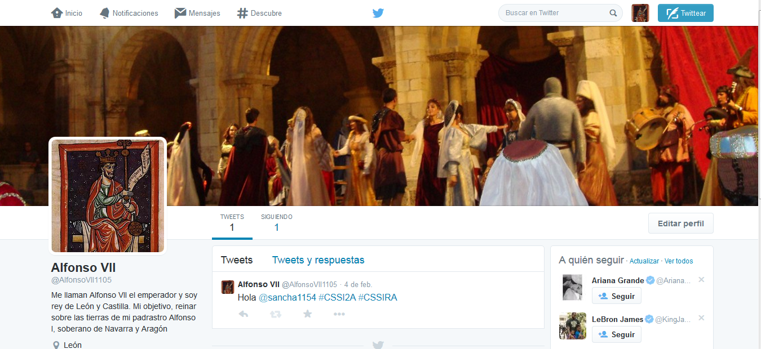
Task: Click LeBron James's avatar thumbnail
Action: (x=573, y=326)
